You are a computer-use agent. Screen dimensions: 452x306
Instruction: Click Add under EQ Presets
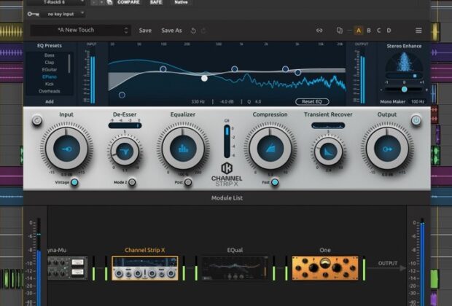coord(50,101)
